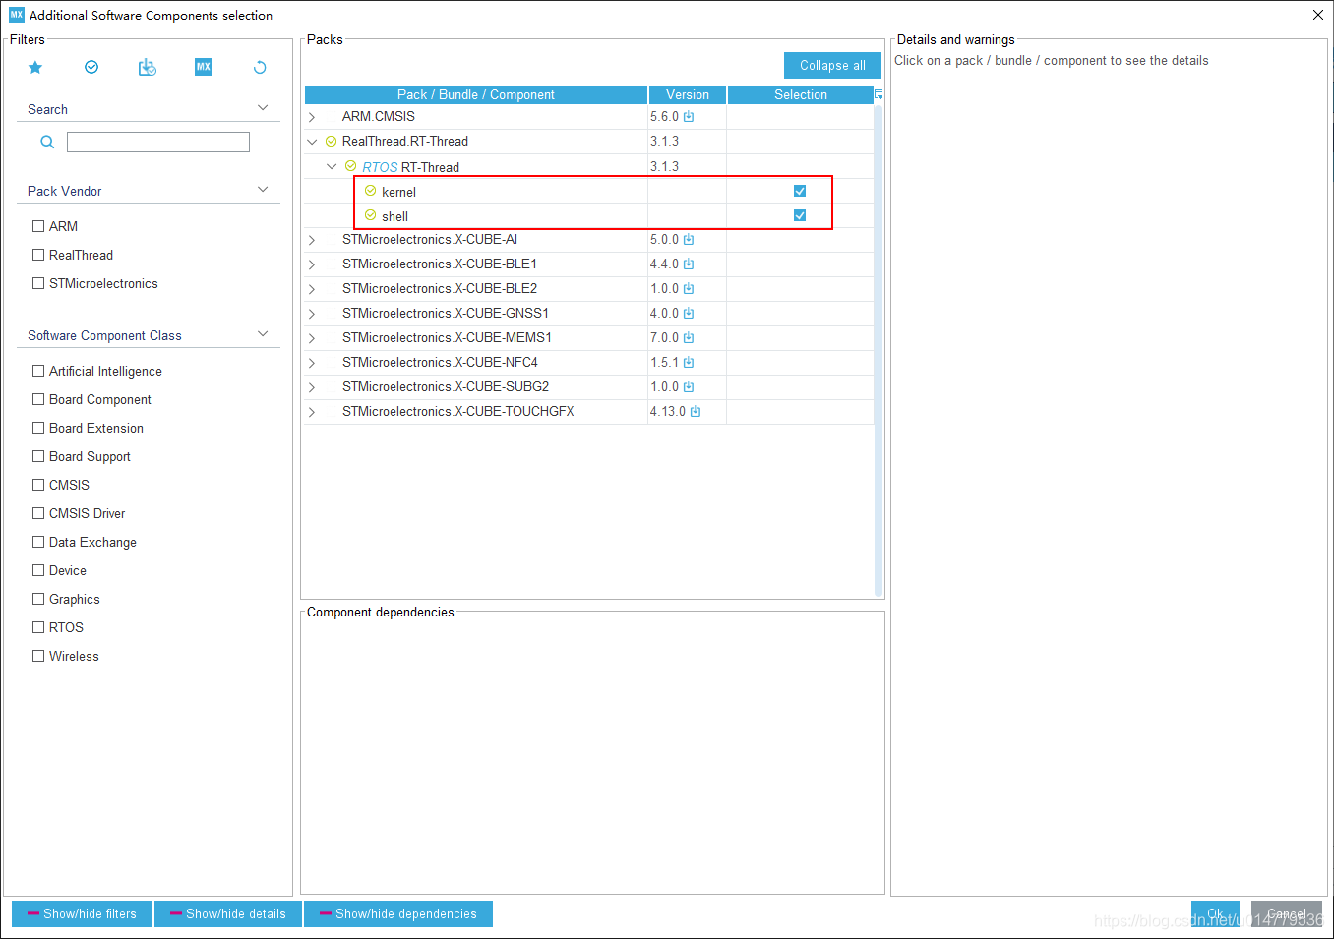This screenshot has width=1334, height=939.
Task: Click download icon next to X-CUBE-BLE2 1.0.0
Action: coord(689,288)
